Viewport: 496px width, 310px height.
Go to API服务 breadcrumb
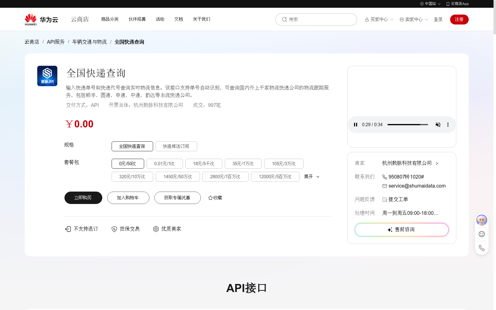(x=56, y=42)
